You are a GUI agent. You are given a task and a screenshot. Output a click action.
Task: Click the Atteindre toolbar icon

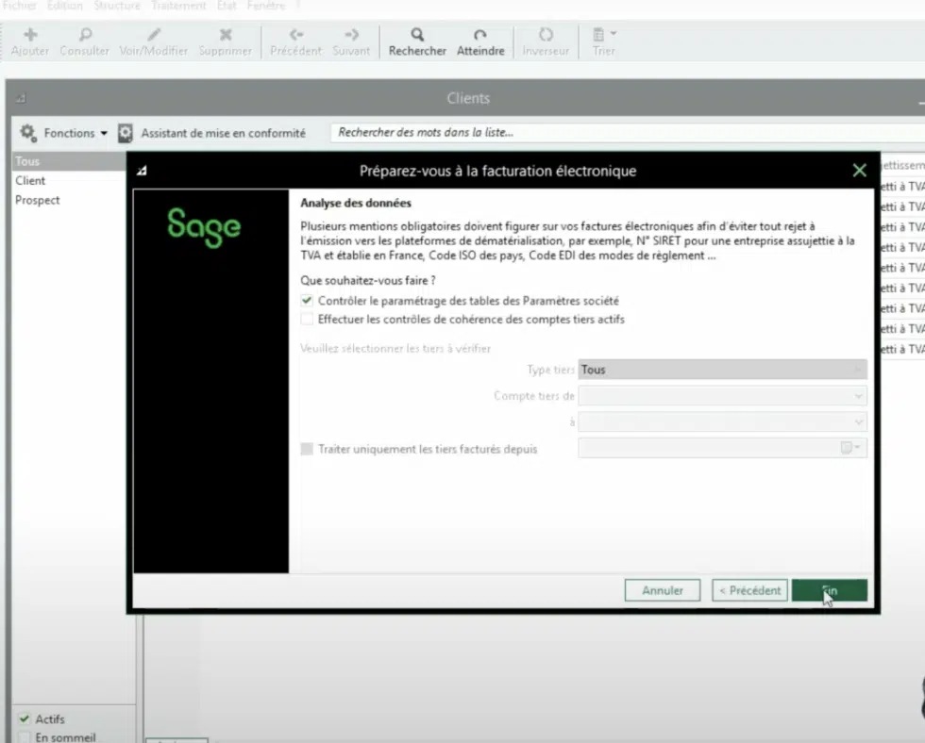point(480,35)
